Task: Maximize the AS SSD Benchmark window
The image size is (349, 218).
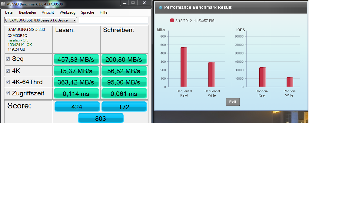Action: tap(133, 3)
